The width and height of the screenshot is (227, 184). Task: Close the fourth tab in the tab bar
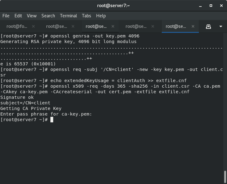click(153, 26)
